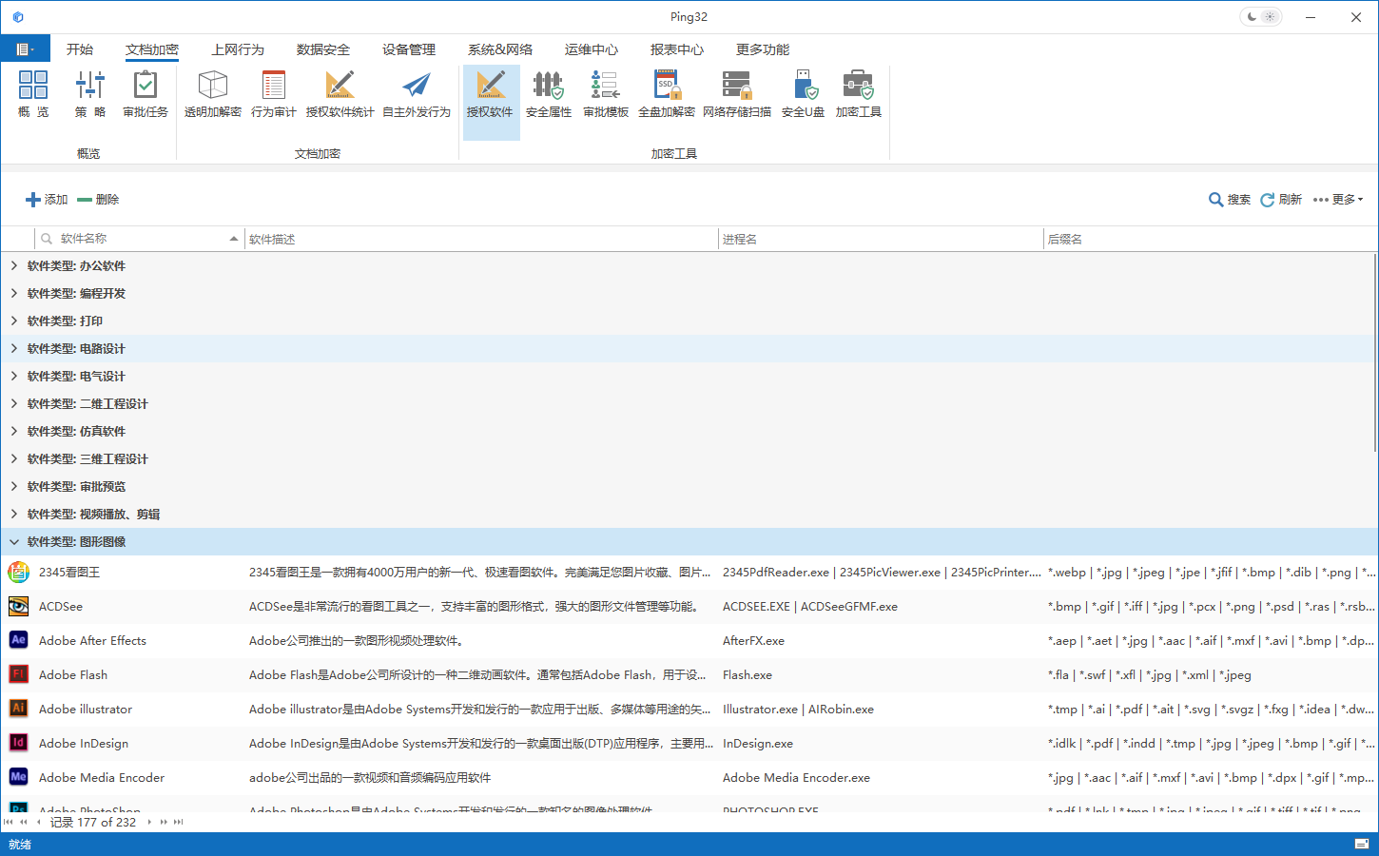Expand the 打印 software group
This screenshot has width=1379, height=856.
coord(14,321)
